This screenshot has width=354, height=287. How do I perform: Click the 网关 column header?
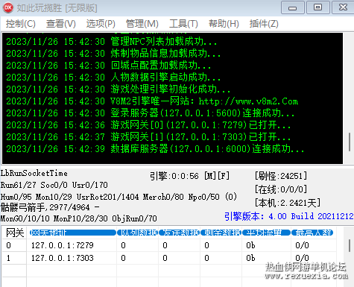pyautogui.click(x=14, y=233)
